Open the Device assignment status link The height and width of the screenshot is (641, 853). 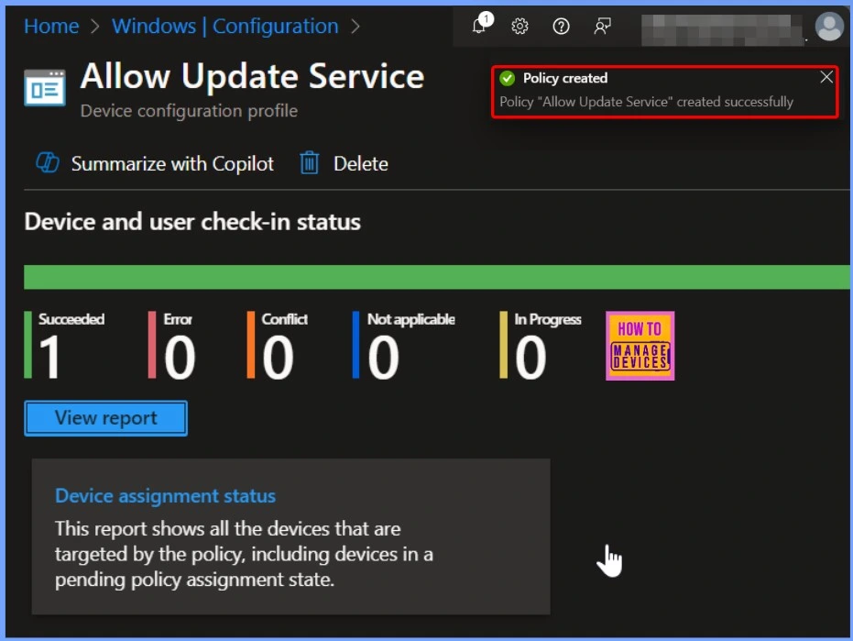[165, 495]
